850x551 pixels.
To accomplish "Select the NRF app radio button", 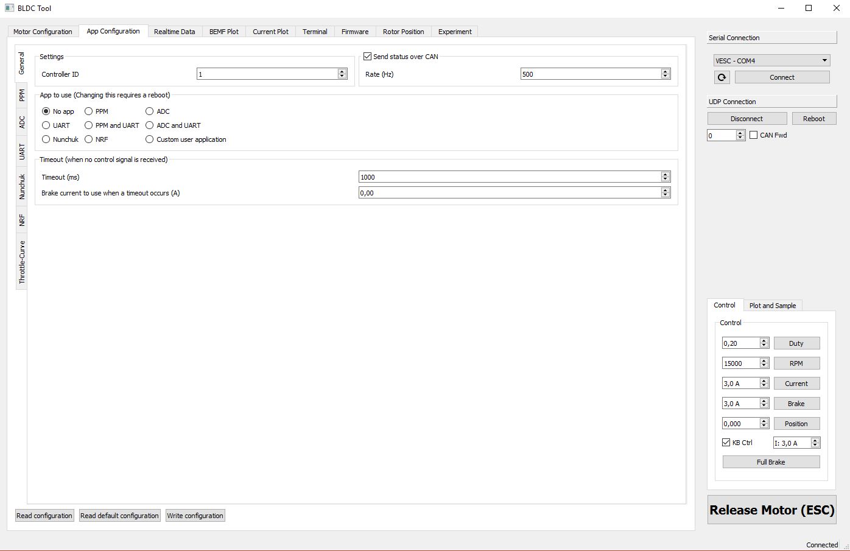I will (x=89, y=139).
